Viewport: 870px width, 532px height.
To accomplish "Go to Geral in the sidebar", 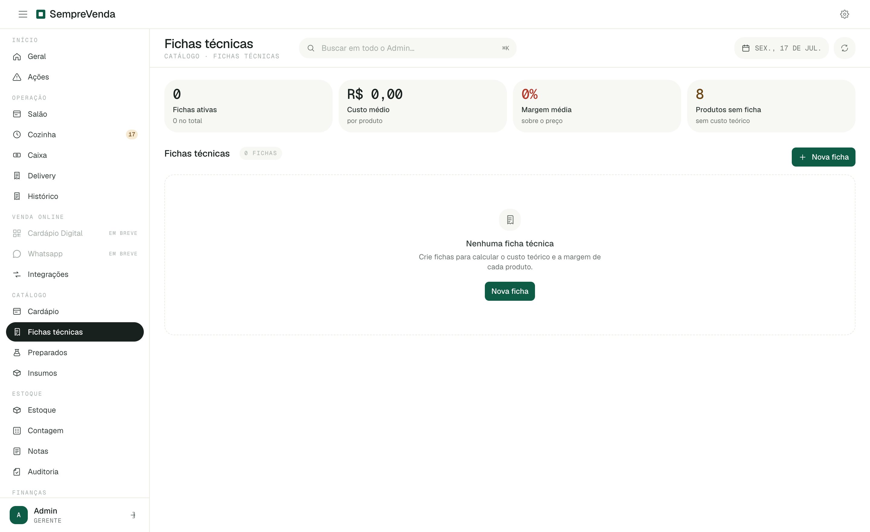I will tap(75, 57).
